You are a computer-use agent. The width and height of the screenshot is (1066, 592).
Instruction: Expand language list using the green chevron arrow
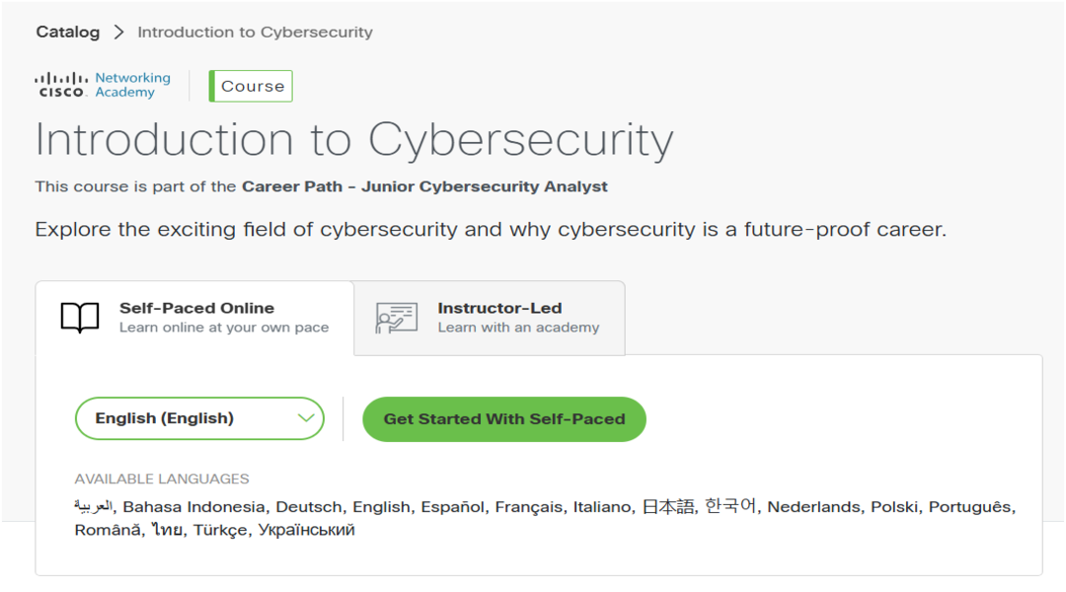tap(306, 418)
